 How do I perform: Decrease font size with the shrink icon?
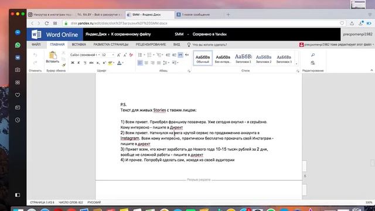click(125, 55)
